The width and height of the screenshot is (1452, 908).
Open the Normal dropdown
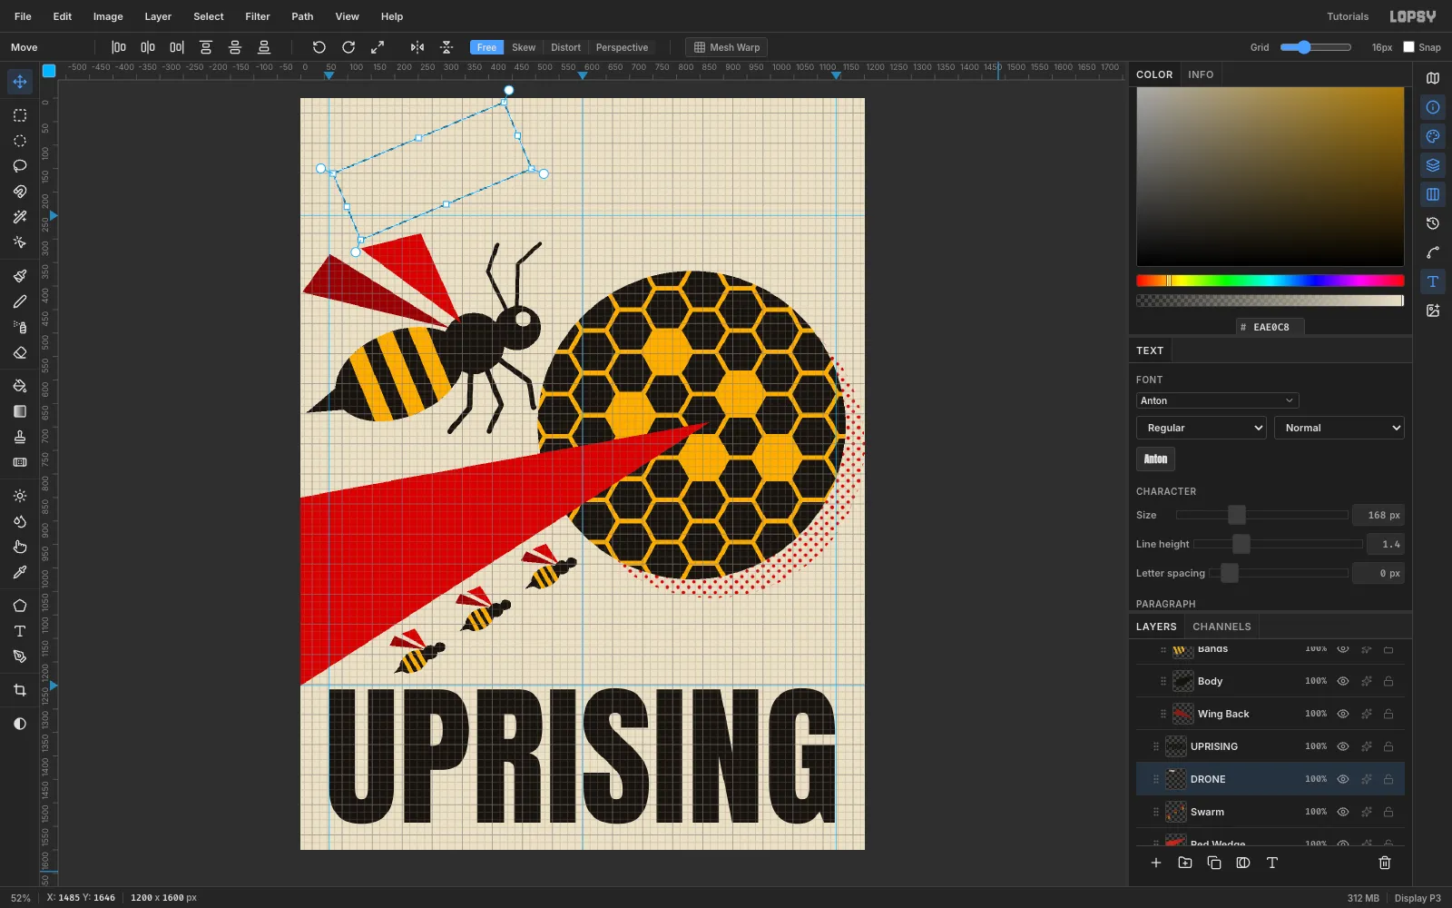pos(1339,428)
